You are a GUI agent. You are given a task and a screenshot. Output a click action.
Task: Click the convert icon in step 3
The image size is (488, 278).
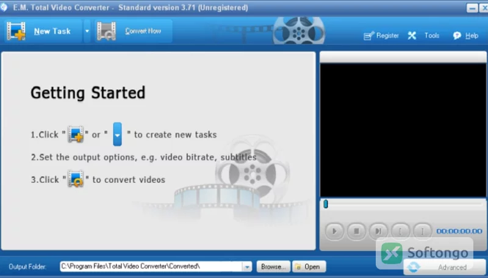tap(76, 179)
